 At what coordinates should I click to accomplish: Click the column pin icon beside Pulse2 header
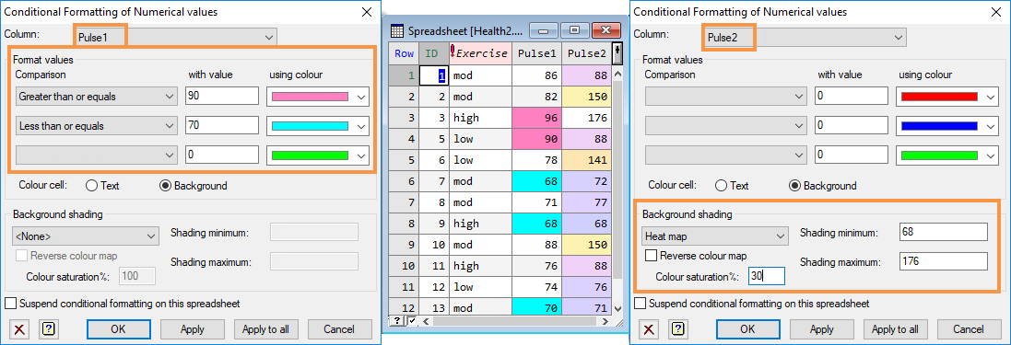617,52
